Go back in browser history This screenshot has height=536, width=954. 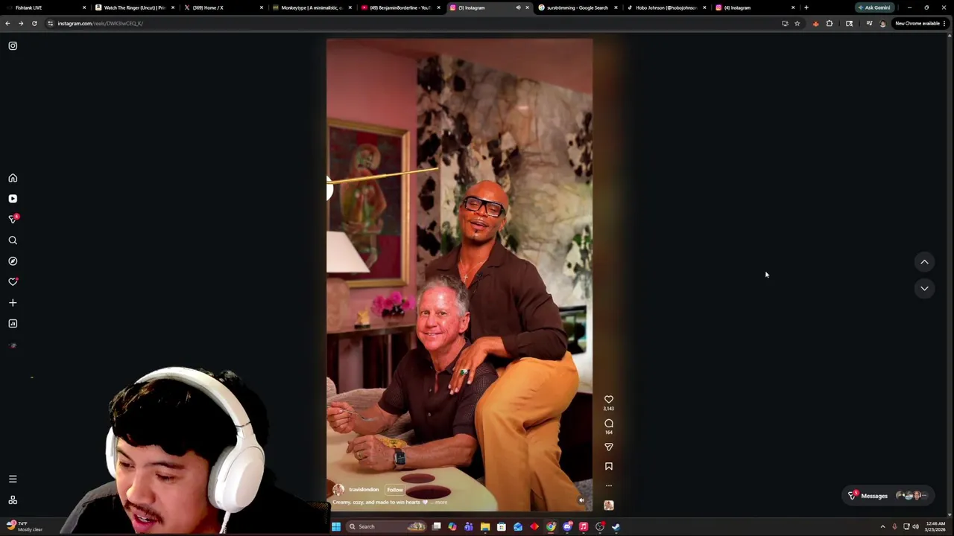point(7,23)
